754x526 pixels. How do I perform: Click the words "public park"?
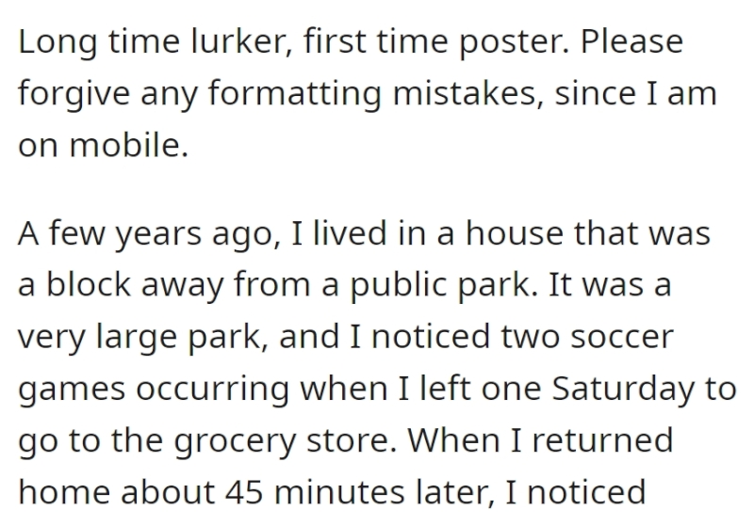443,287
